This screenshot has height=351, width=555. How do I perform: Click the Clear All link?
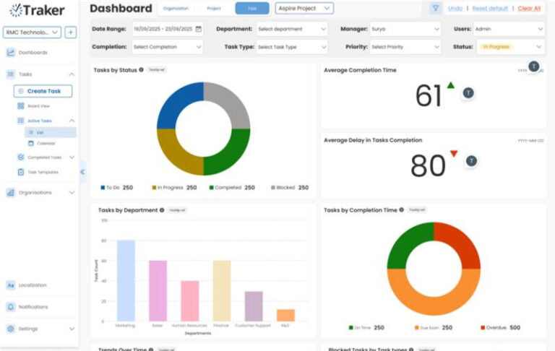[x=529, y=9]
